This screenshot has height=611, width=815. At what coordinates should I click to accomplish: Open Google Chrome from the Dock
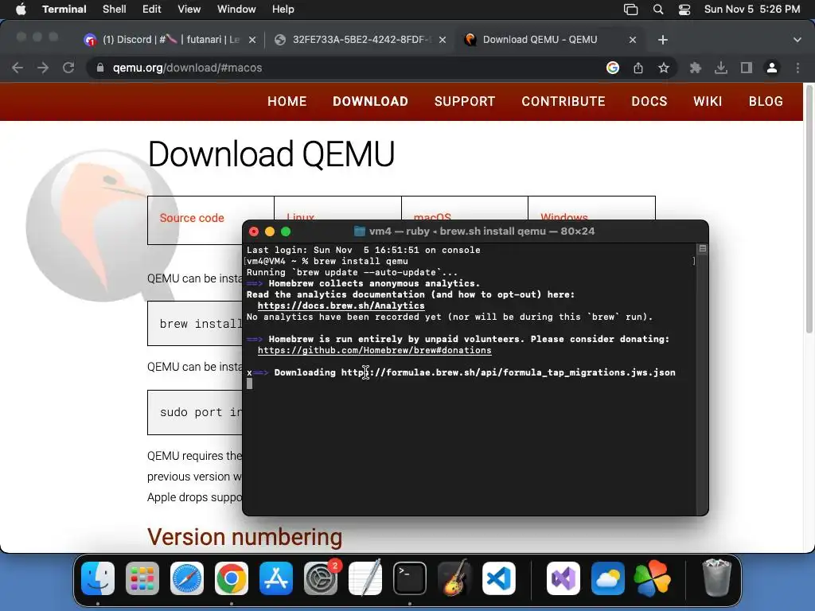click(x=232, y=578)
